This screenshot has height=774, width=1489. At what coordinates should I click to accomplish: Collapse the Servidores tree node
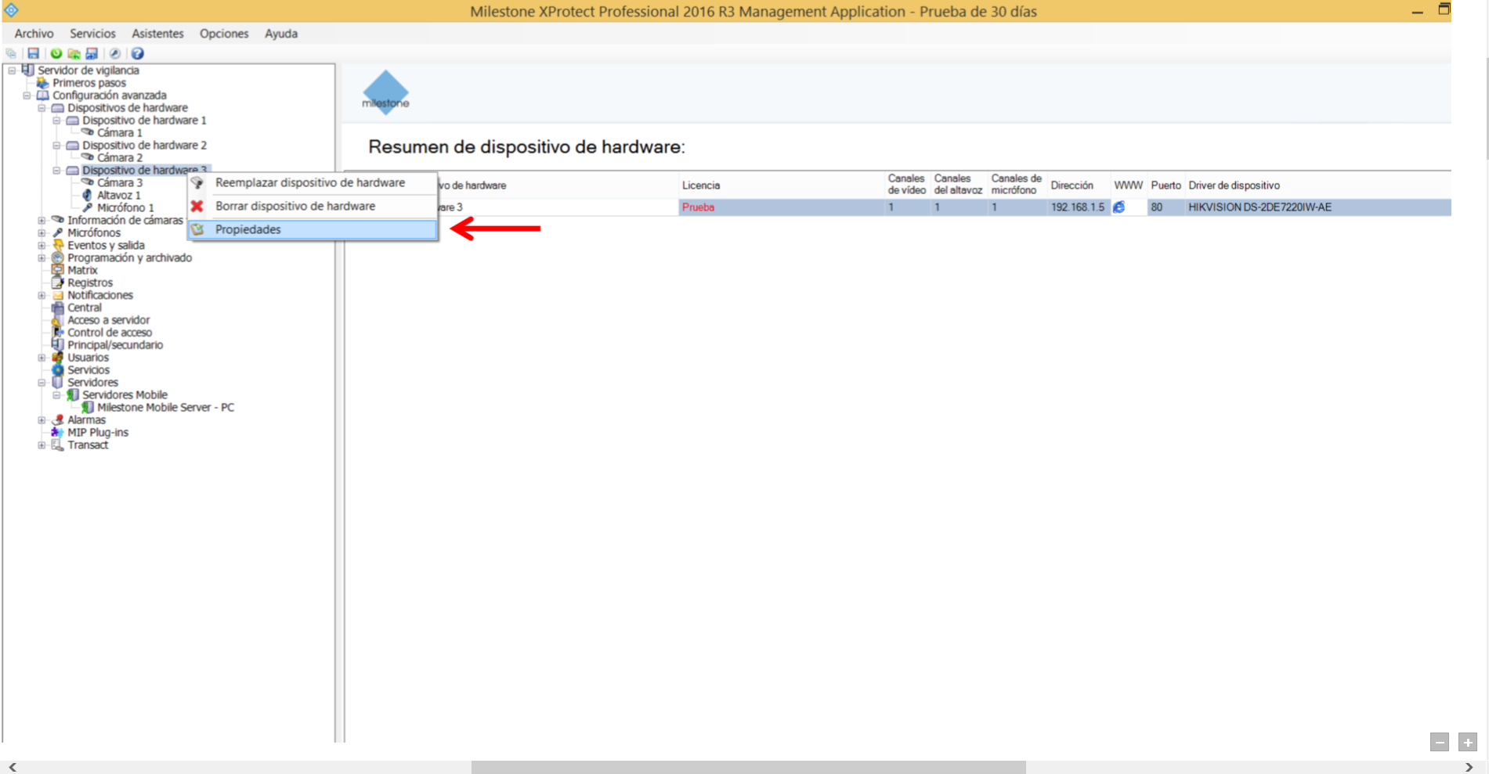point(42,383)
